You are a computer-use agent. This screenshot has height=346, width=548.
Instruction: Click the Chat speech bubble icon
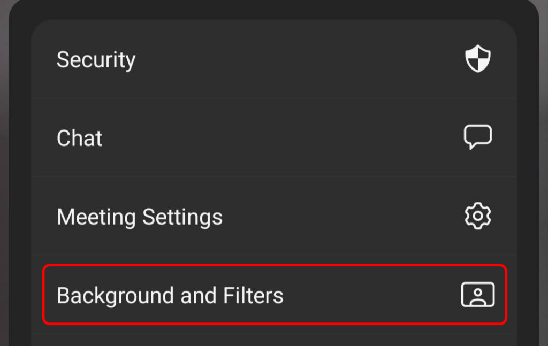477,137
